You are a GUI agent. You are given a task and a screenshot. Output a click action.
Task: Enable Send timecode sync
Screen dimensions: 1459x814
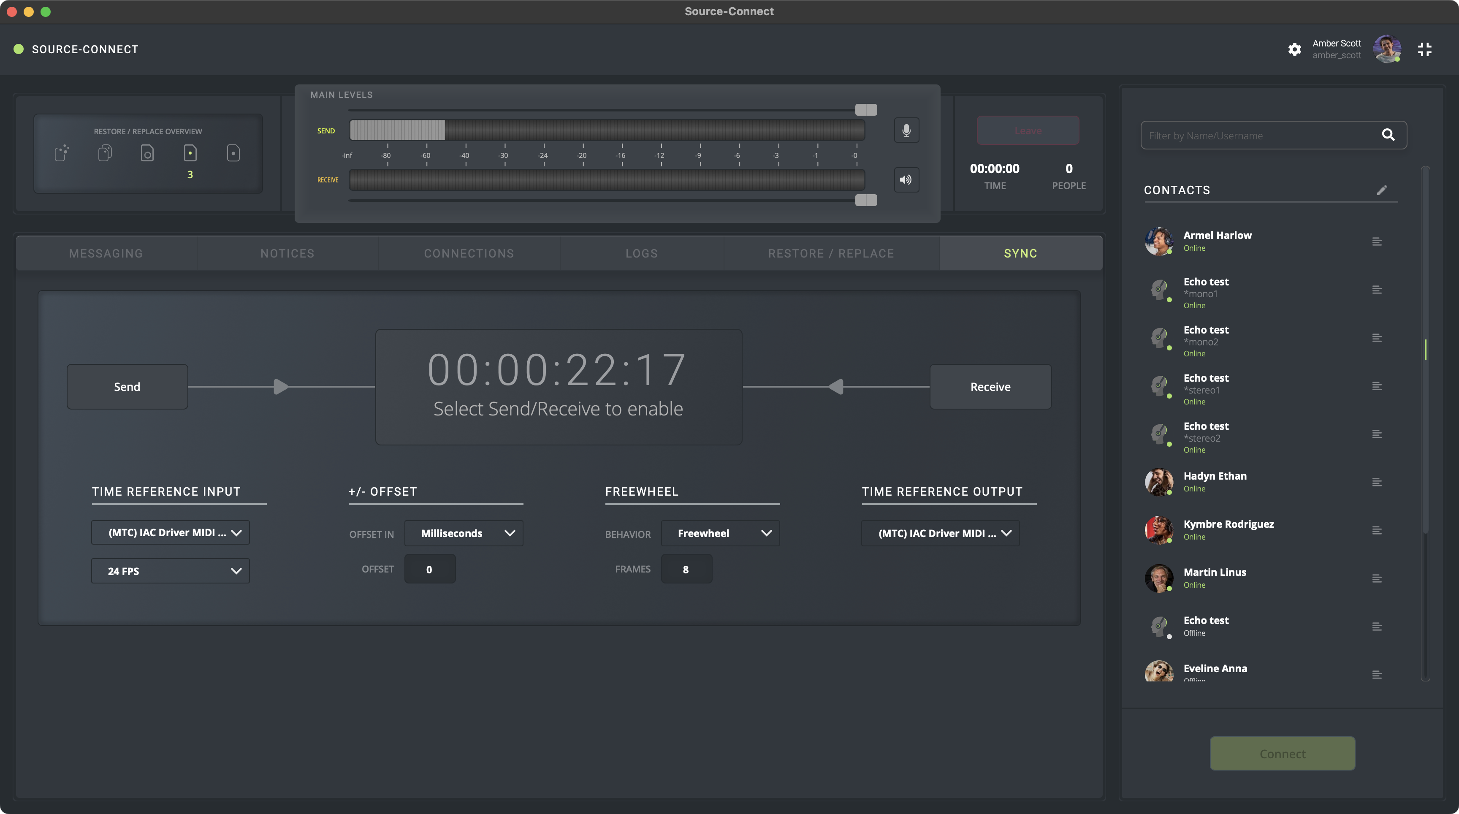click(x=127, y=386)
